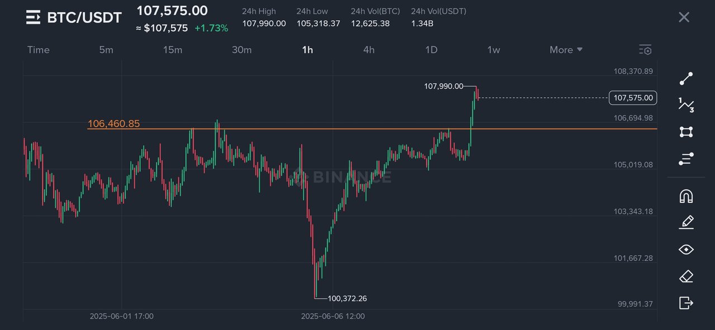Click the BTC/USDT pair name
Image resolution: width=715 pixels, height=330 pixels.
[x=84, y=17]
